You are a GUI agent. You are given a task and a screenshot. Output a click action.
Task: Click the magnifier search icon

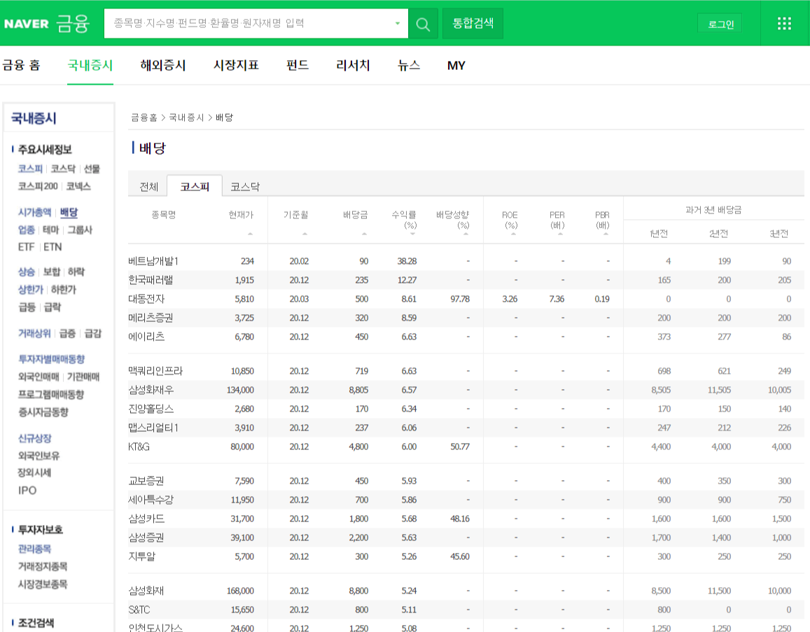tap(423, 24)
